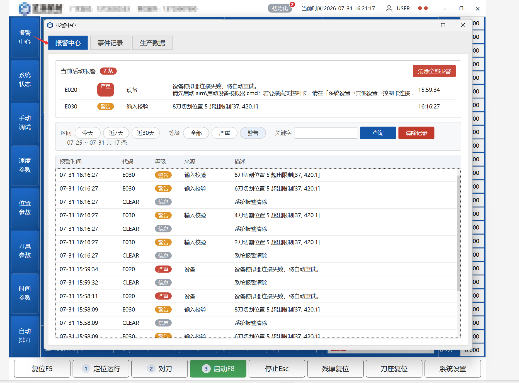
Task: Click the 07-25 ~ 07-31 共 17 条 summary
Action: 97,143
